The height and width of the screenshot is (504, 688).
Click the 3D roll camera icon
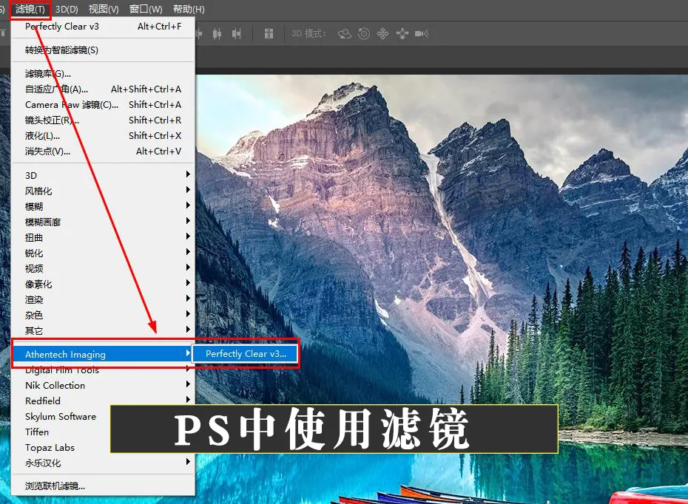pos(364,33)
